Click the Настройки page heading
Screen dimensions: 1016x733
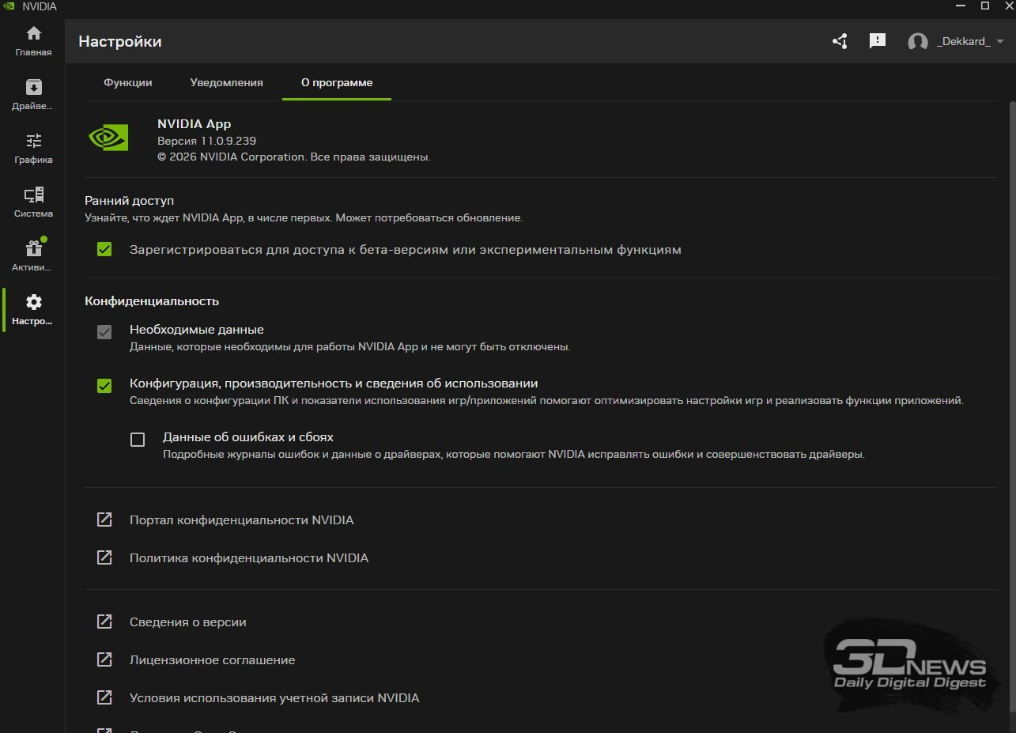(120, 41)
